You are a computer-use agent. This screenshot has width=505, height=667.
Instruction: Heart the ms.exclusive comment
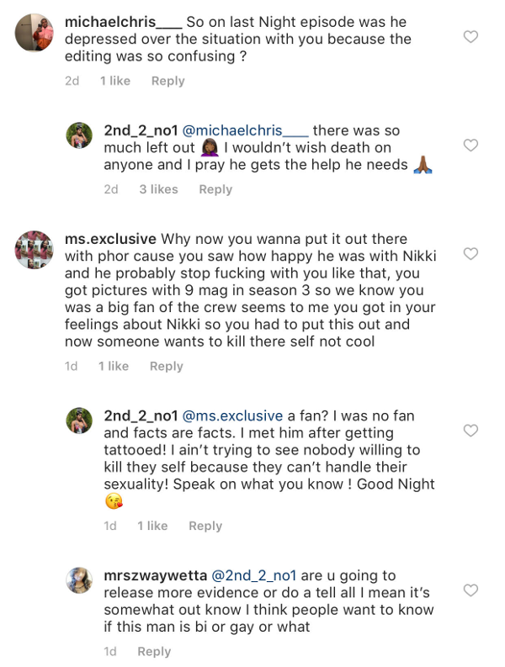(x=471, y=253)
